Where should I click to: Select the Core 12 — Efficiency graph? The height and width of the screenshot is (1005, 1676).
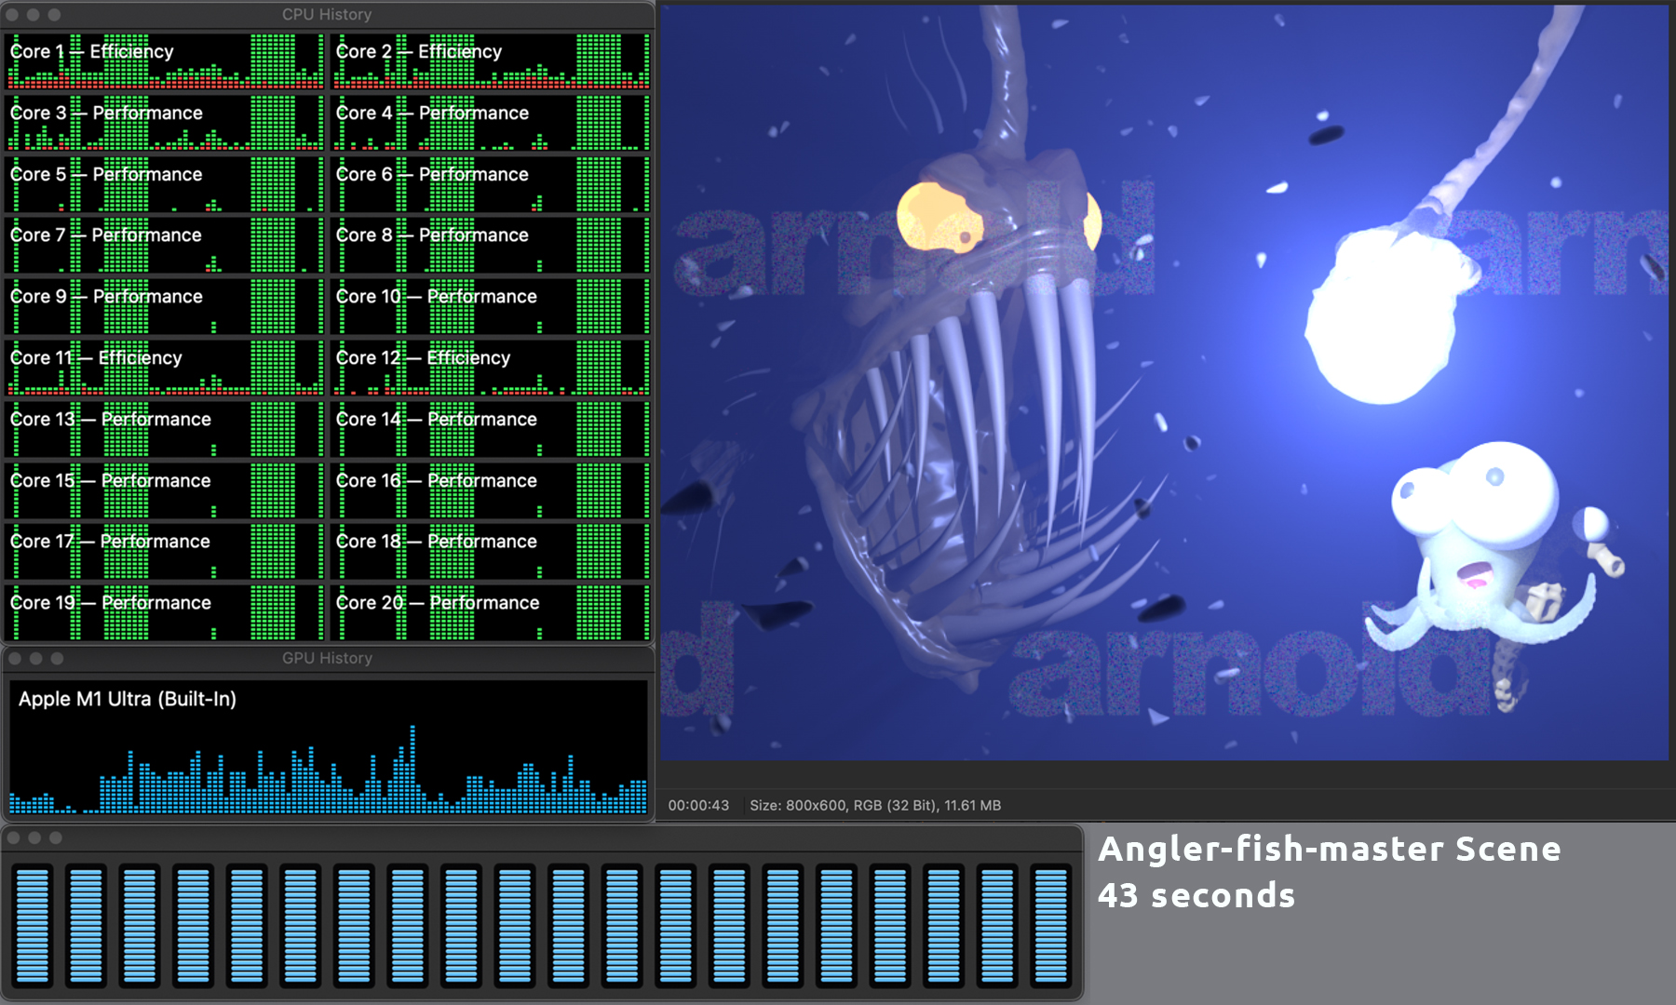coord(491,368)
